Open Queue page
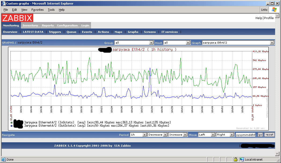The width and height of the screenshot is (281, 163). tap(71, 32)
